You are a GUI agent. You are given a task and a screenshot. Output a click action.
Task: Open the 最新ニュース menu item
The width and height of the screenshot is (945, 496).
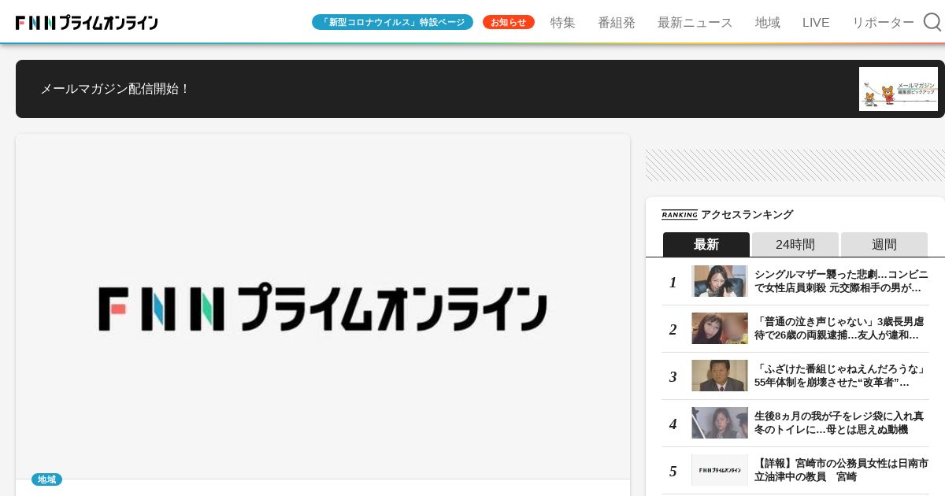tap(695, 23)
